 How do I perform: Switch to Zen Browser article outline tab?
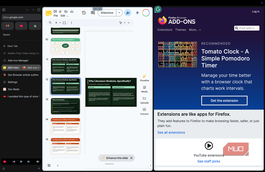click(21, 75)
